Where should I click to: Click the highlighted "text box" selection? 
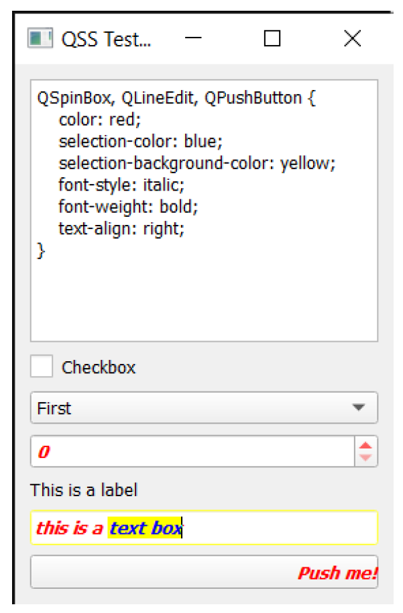(x=145, y=528)
